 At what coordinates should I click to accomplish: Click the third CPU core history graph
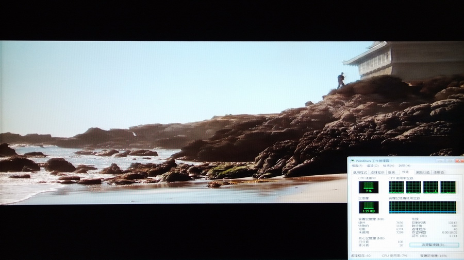click(430, 187)
